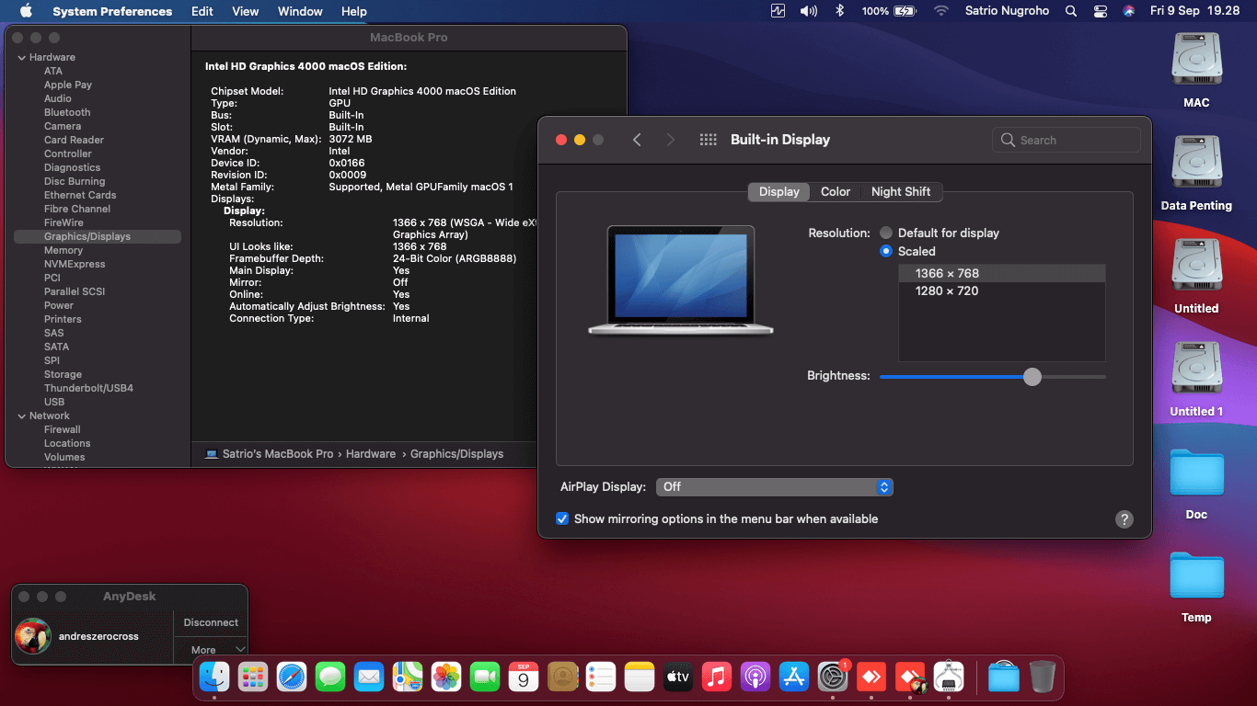Click the Brightness slider handle

point(1032,377)
